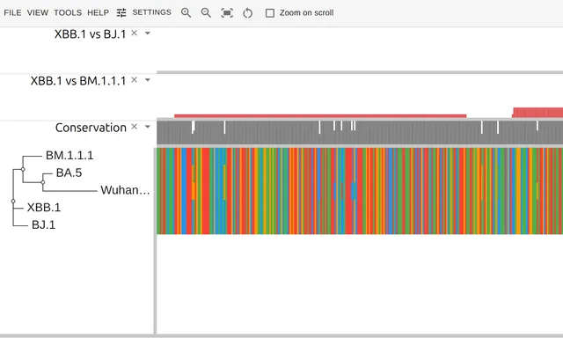Viewport: 563px width, 338px height.
Task: Click tree node joining BA.5 and Wuhan
Action: point(43,182)
